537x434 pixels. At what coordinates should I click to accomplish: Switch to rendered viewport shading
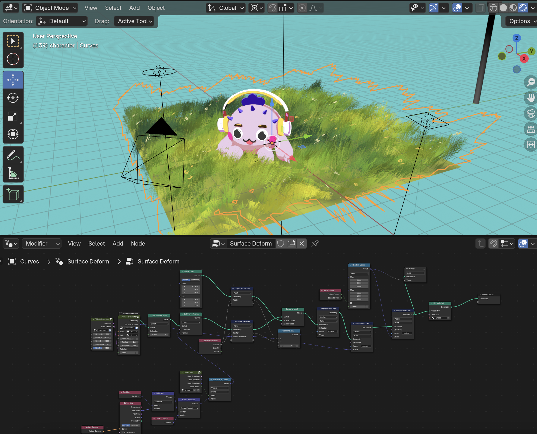pyautogui.click(x=523, y=8)
